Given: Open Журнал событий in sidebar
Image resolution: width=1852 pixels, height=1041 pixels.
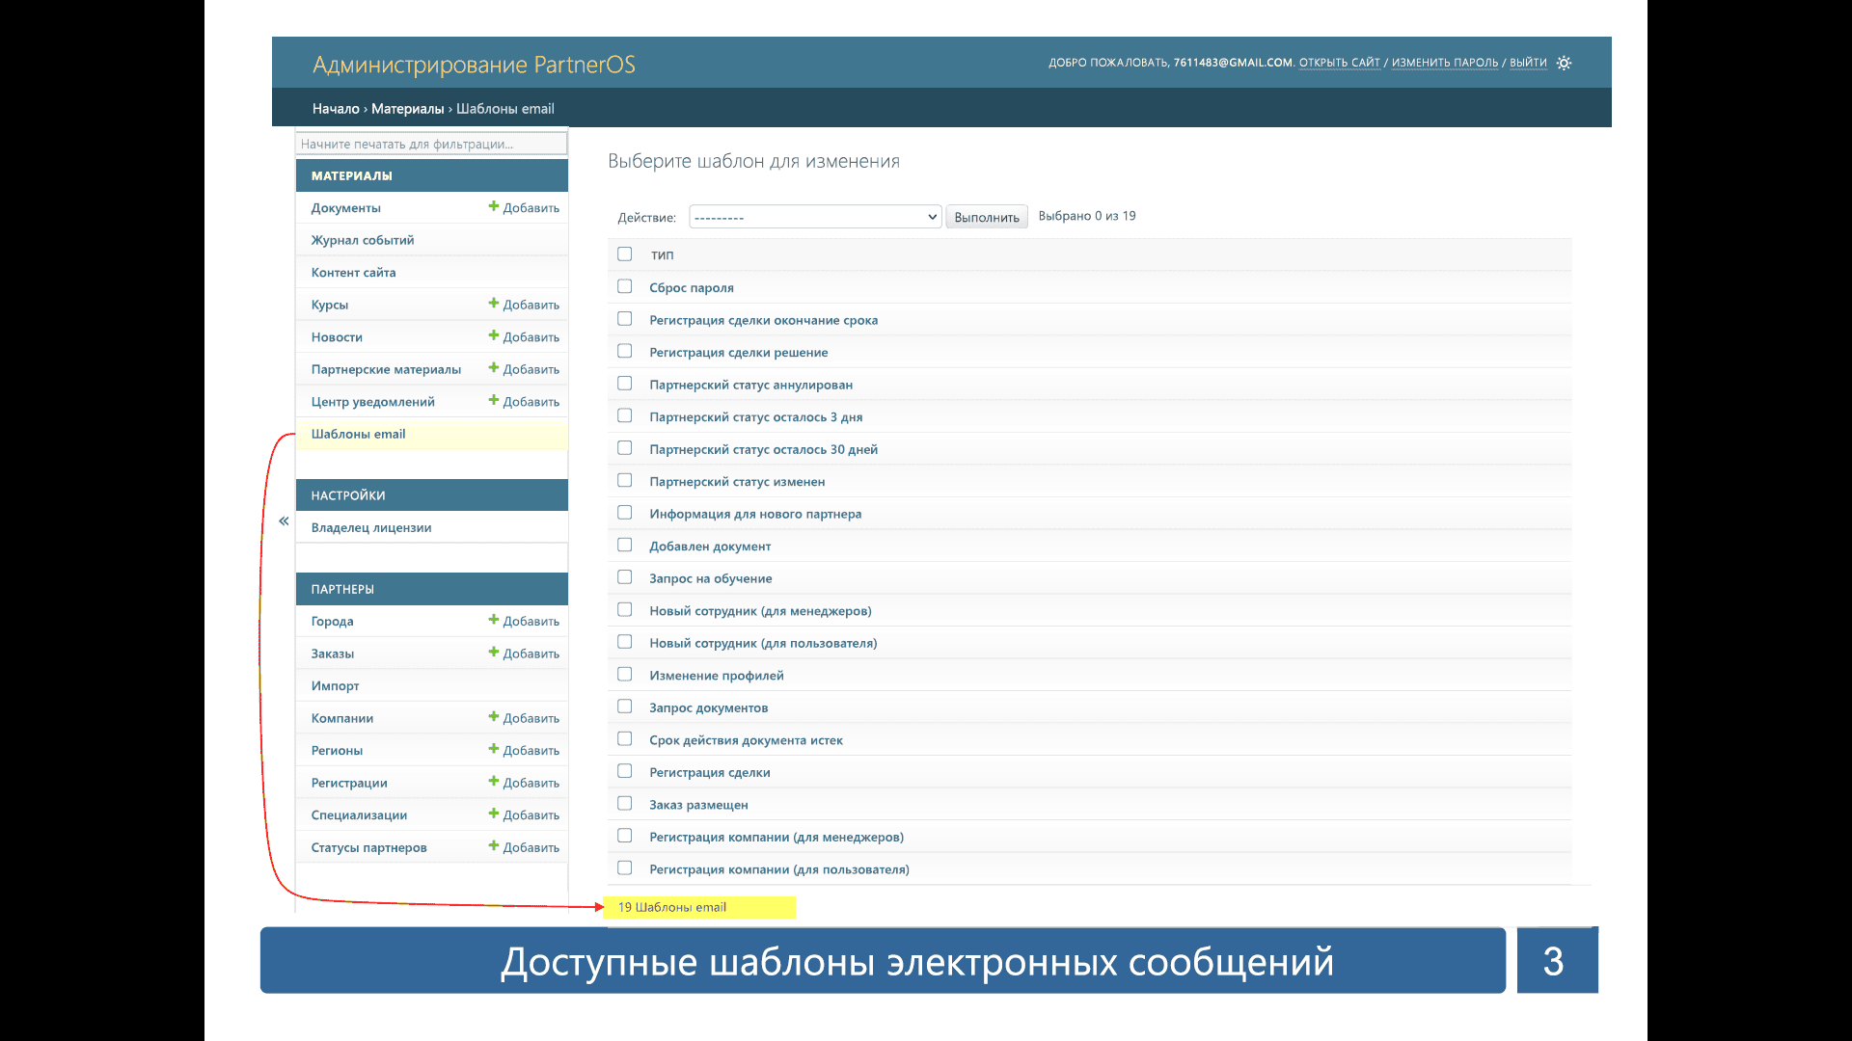Looking at the screenshot, I should (x=363, y=240).
